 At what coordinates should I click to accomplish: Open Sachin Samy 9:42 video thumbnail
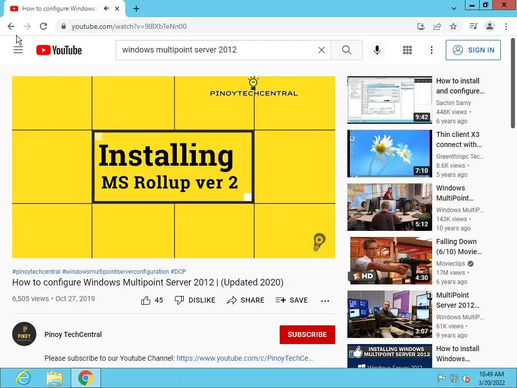pos(389,100)
